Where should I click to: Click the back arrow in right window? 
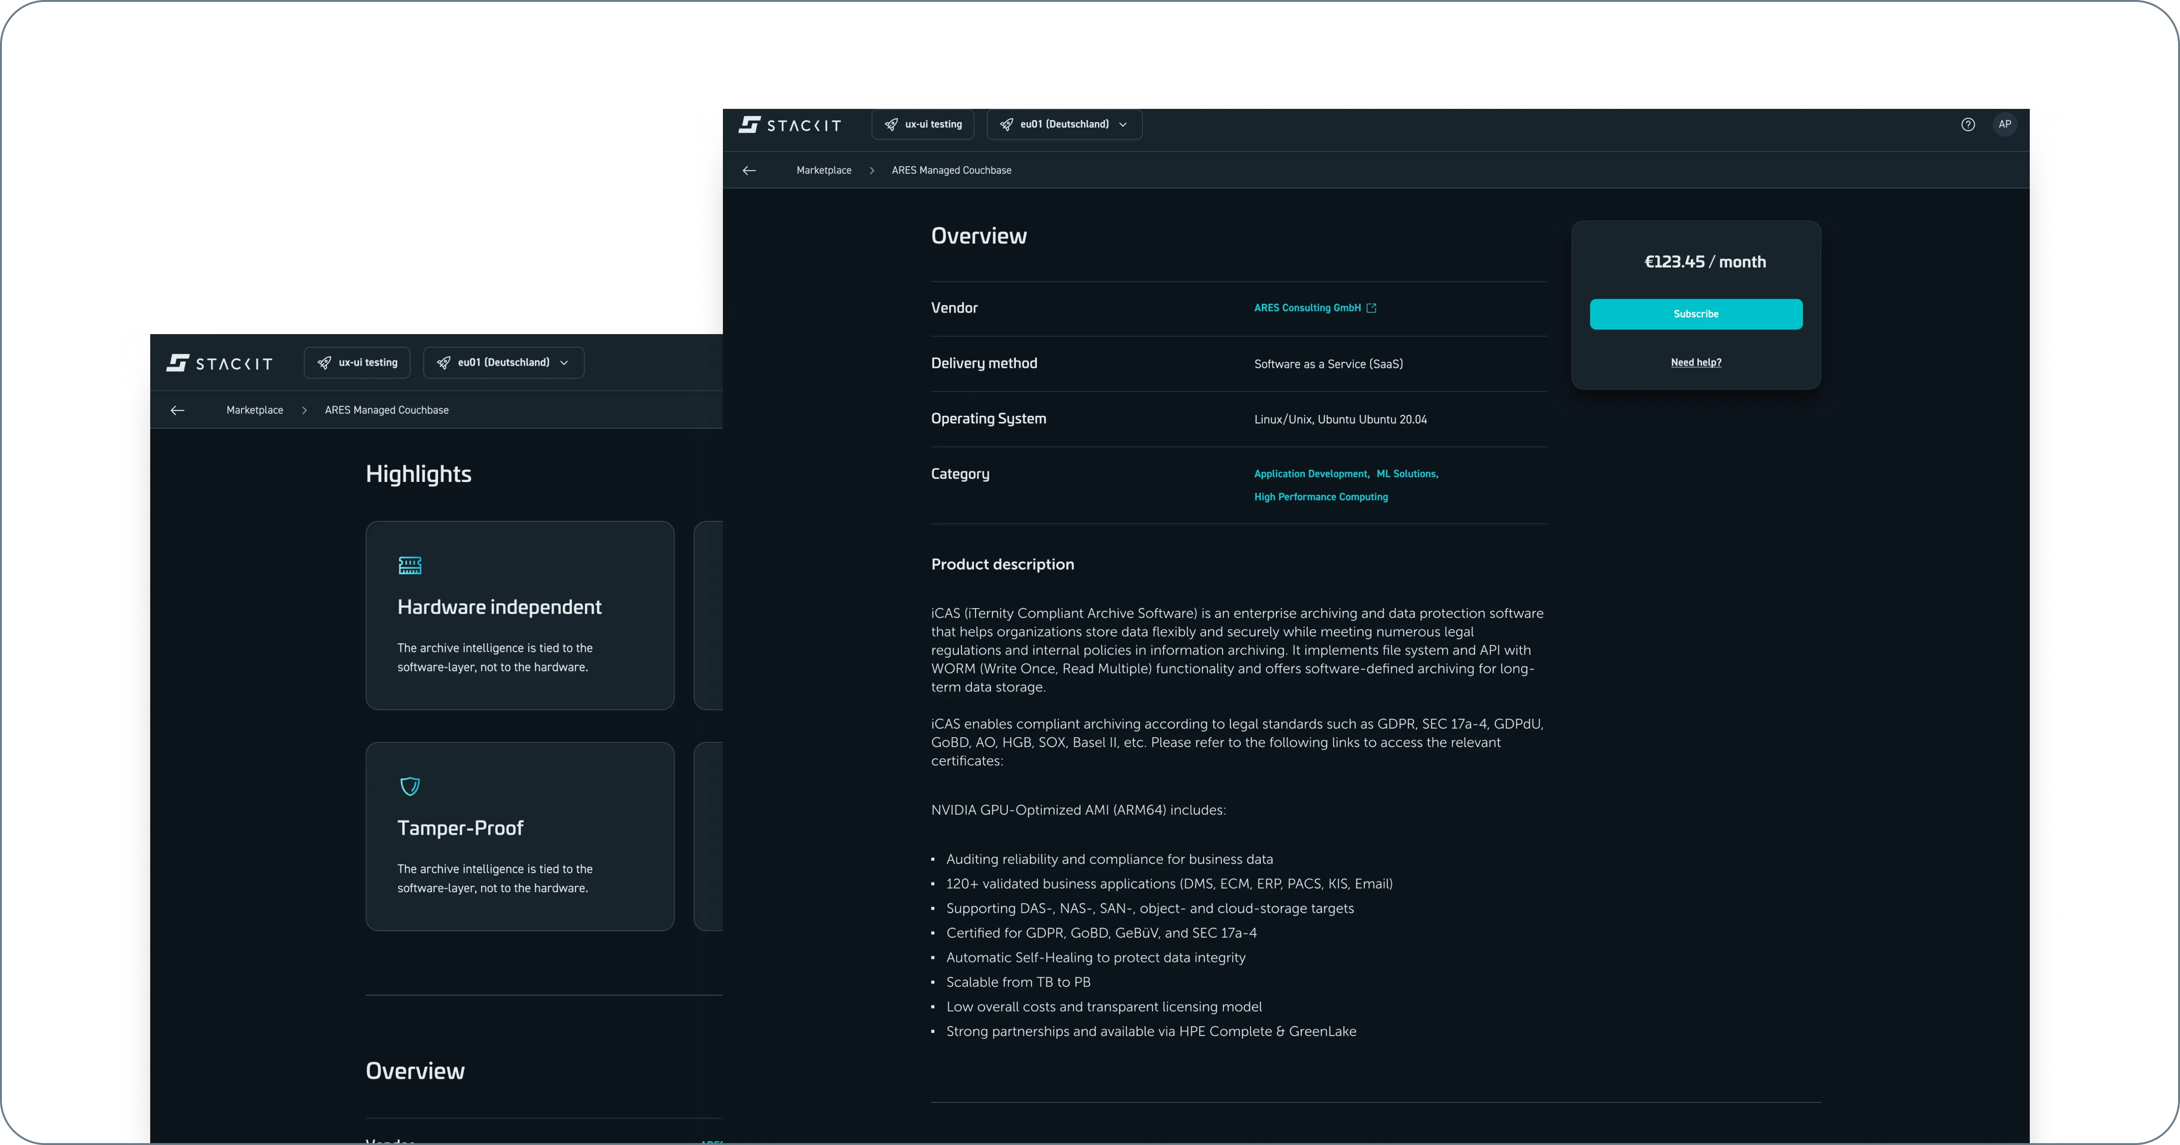tap(749, 170)
